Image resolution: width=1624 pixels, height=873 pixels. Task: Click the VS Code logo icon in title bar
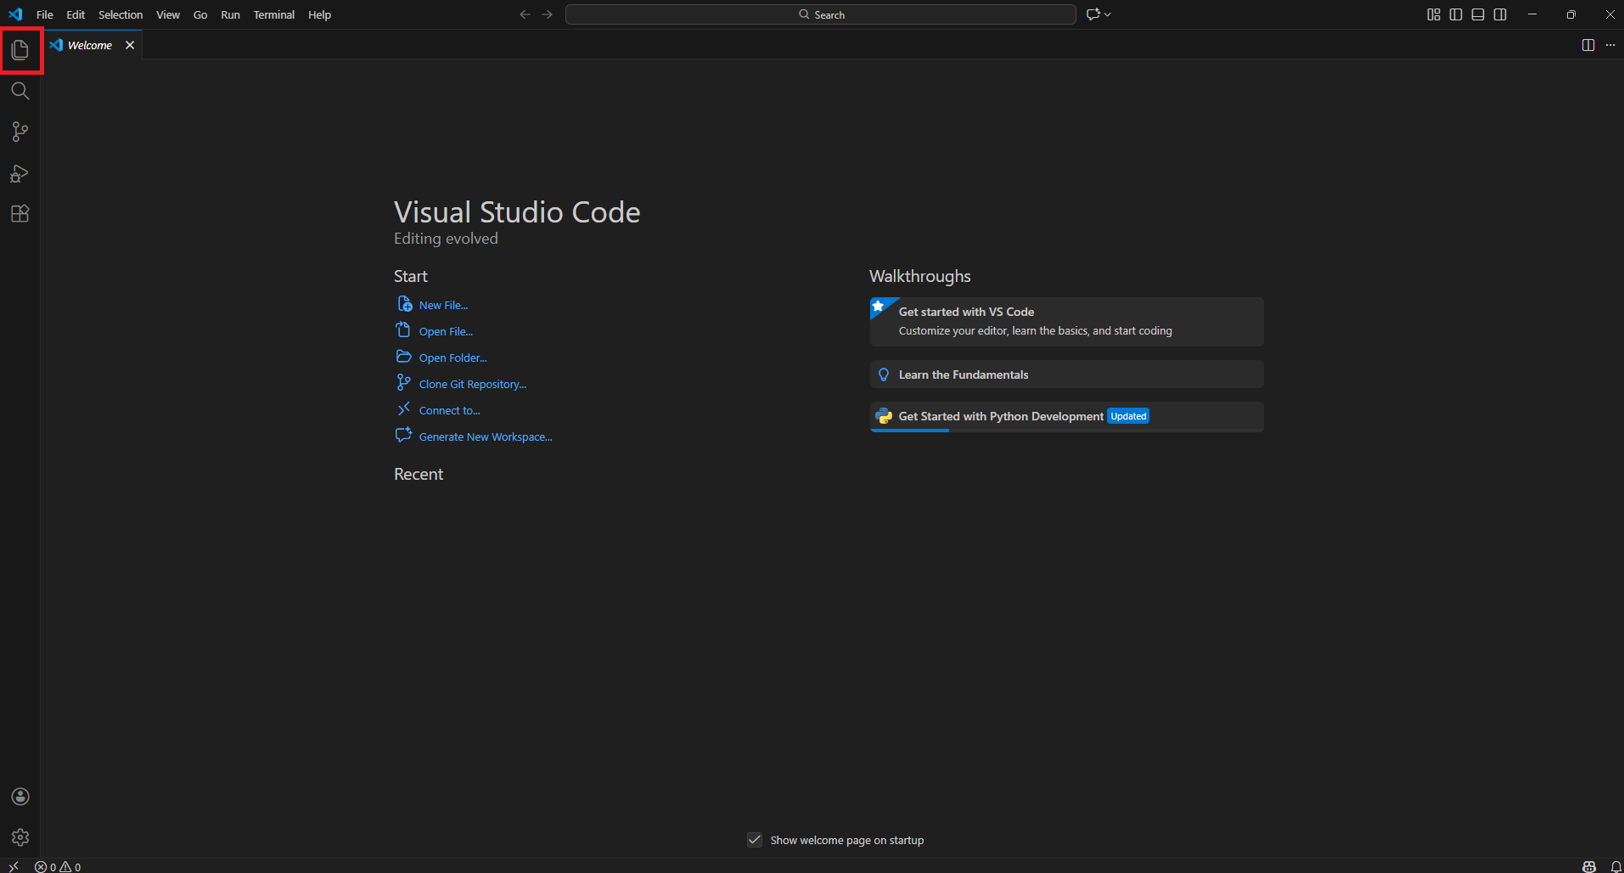pyautogui.click(x=15, y=14)
